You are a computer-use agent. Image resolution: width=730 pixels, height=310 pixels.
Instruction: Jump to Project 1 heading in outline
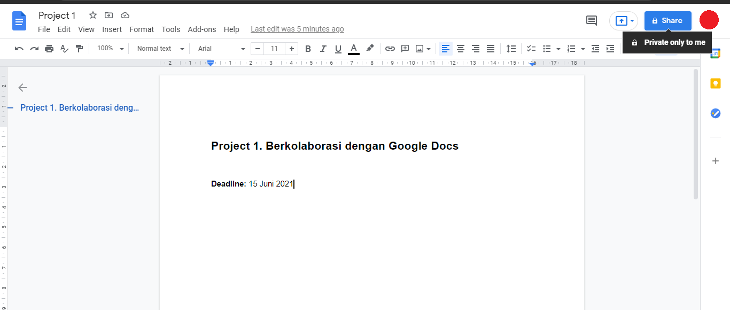(x=80, y=107)
